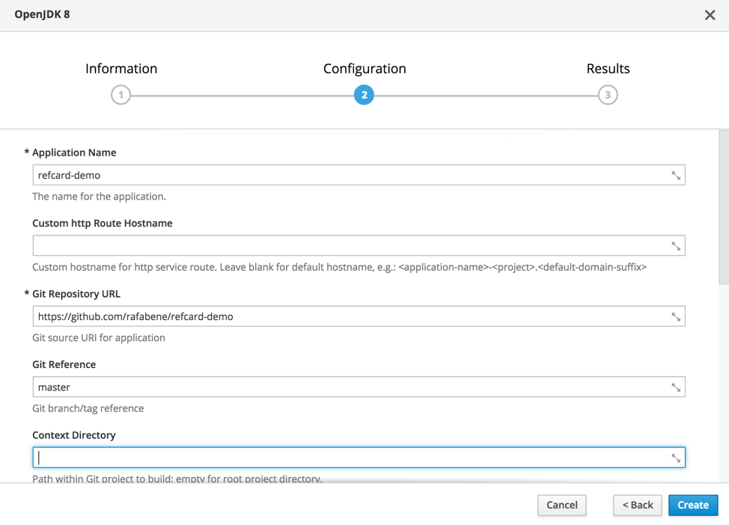This screenshot has width=729, height=525.
Task: Expand the Git Repository URL field icon
Action: pos(676,317)
